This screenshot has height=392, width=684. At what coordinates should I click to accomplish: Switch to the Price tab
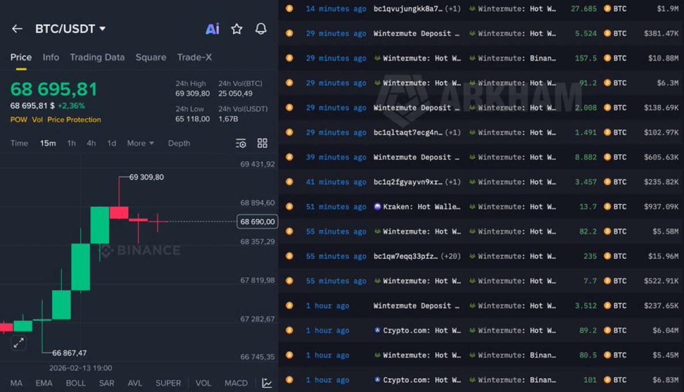pyautogui.click(x=21, y=57)
